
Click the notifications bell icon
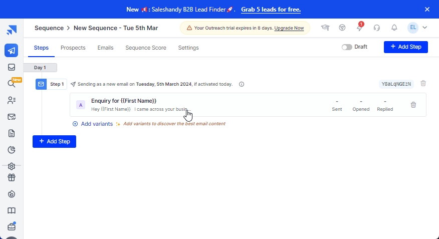[x=394, y=28]
